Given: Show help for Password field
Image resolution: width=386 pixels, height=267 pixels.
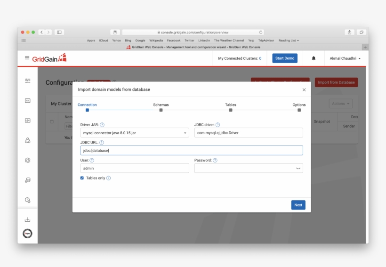Looking at the screenshot, I should (215, 161).
